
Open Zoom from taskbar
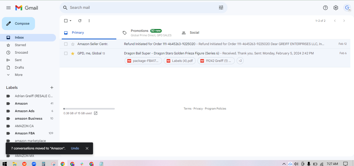pos(34,164)
